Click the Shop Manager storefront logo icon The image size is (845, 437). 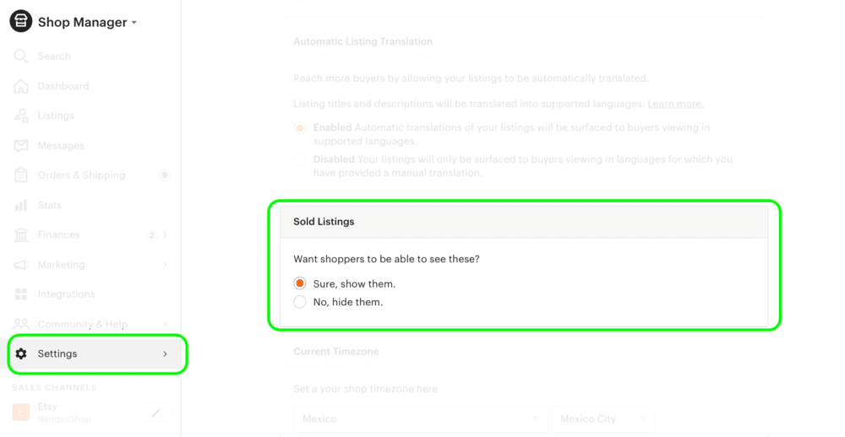coord(21,22)
